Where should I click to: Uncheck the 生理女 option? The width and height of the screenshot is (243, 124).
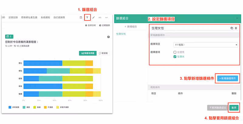tap(175, 57)
